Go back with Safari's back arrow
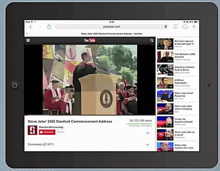The image size is (220, 171). click(30, 27)
